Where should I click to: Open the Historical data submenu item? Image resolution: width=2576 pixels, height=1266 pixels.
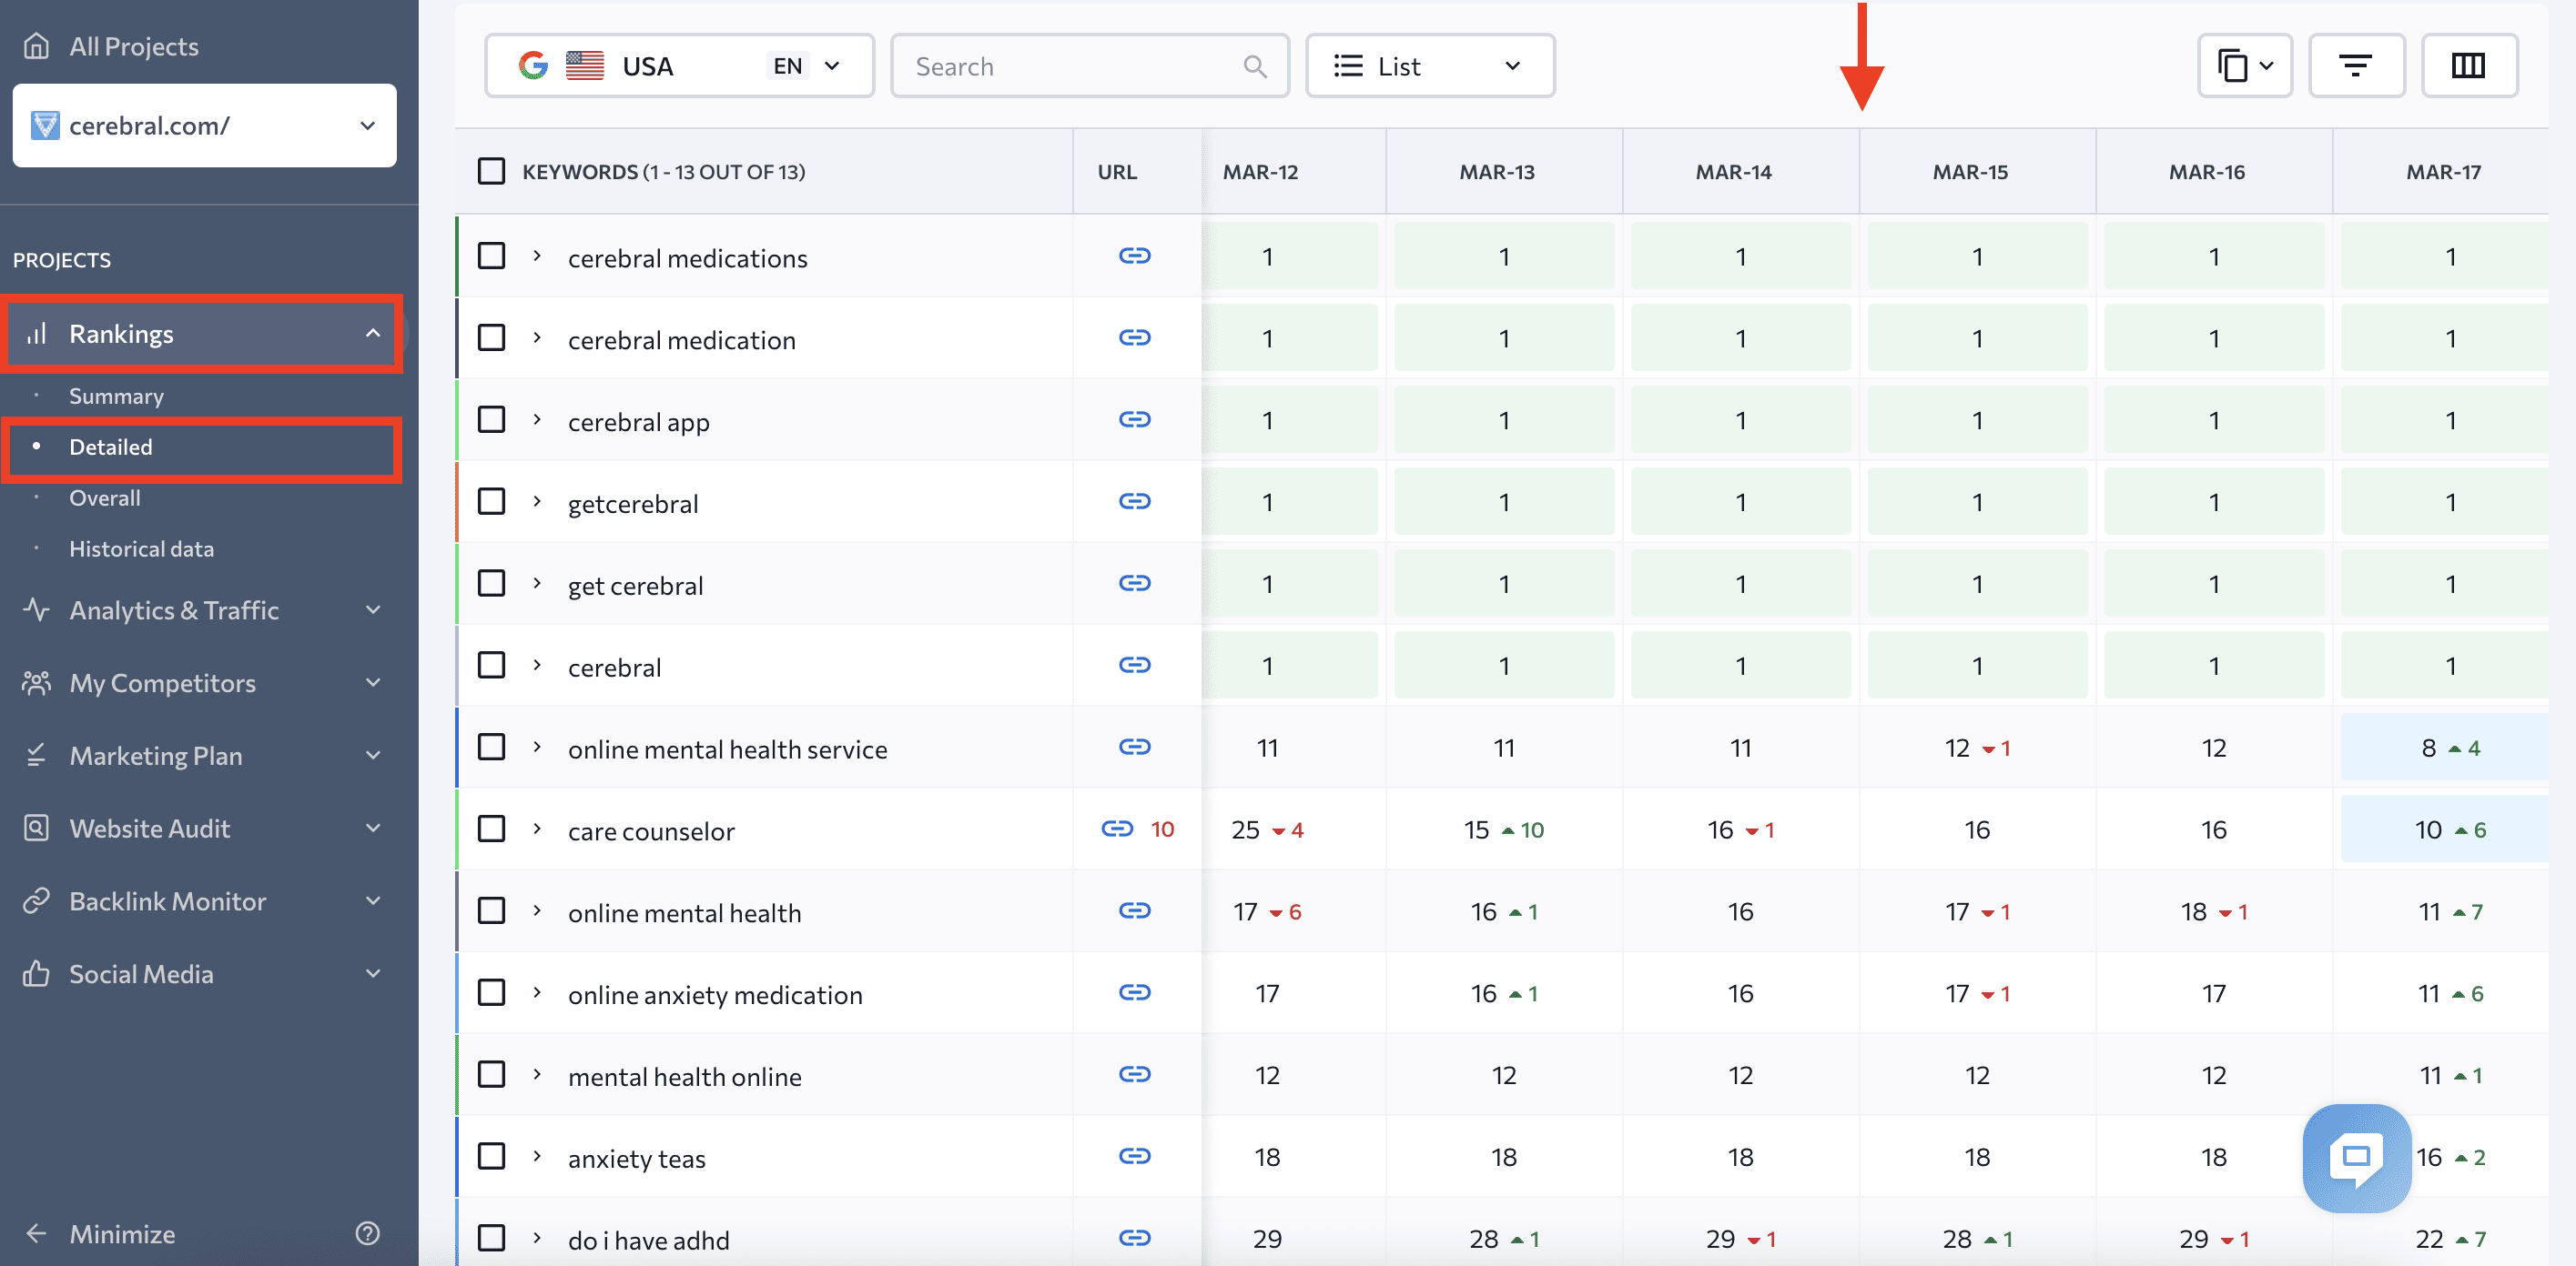point(141,549)
